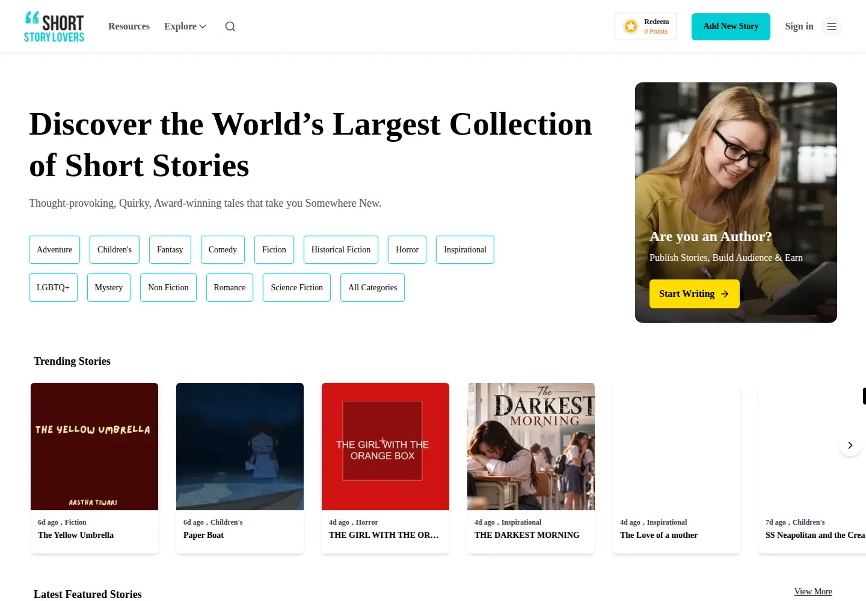Click the next arrow in Trending Stories carousel
The image size is (866, 601).
(x=850, y=445)
